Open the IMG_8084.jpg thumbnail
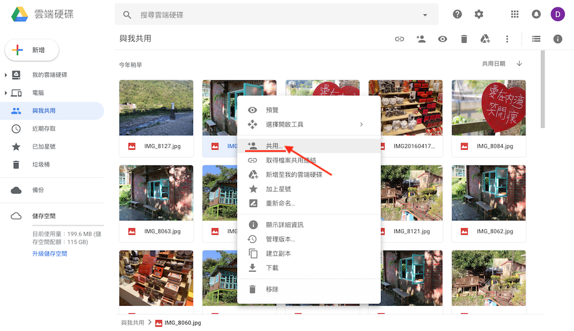This screenshot has width=574, height=331. (488, 108)
